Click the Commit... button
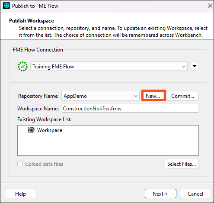Screen dimensions: 214x203 [x=182, y=96]
